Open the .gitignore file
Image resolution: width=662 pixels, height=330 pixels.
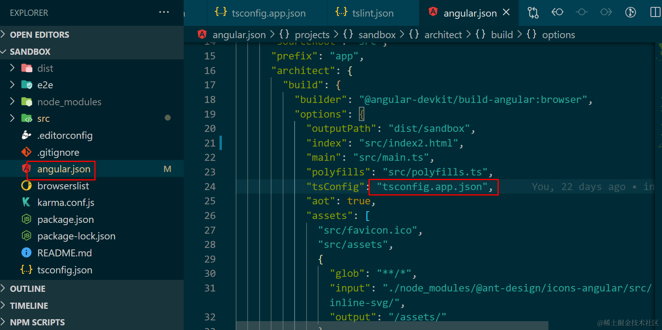pos(92,152)
